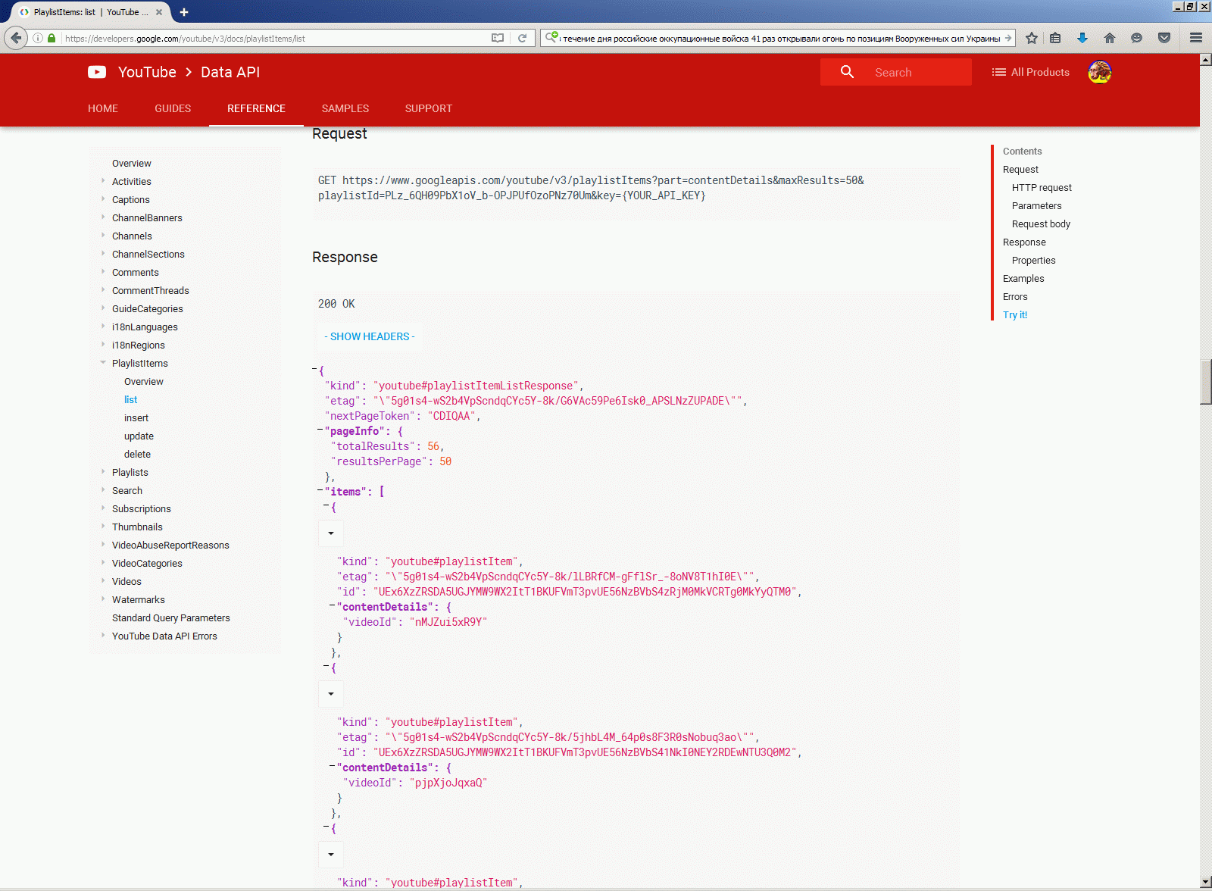Open the SAMPLES tab
Screen dimensions: 1212x891
[345, 108]
